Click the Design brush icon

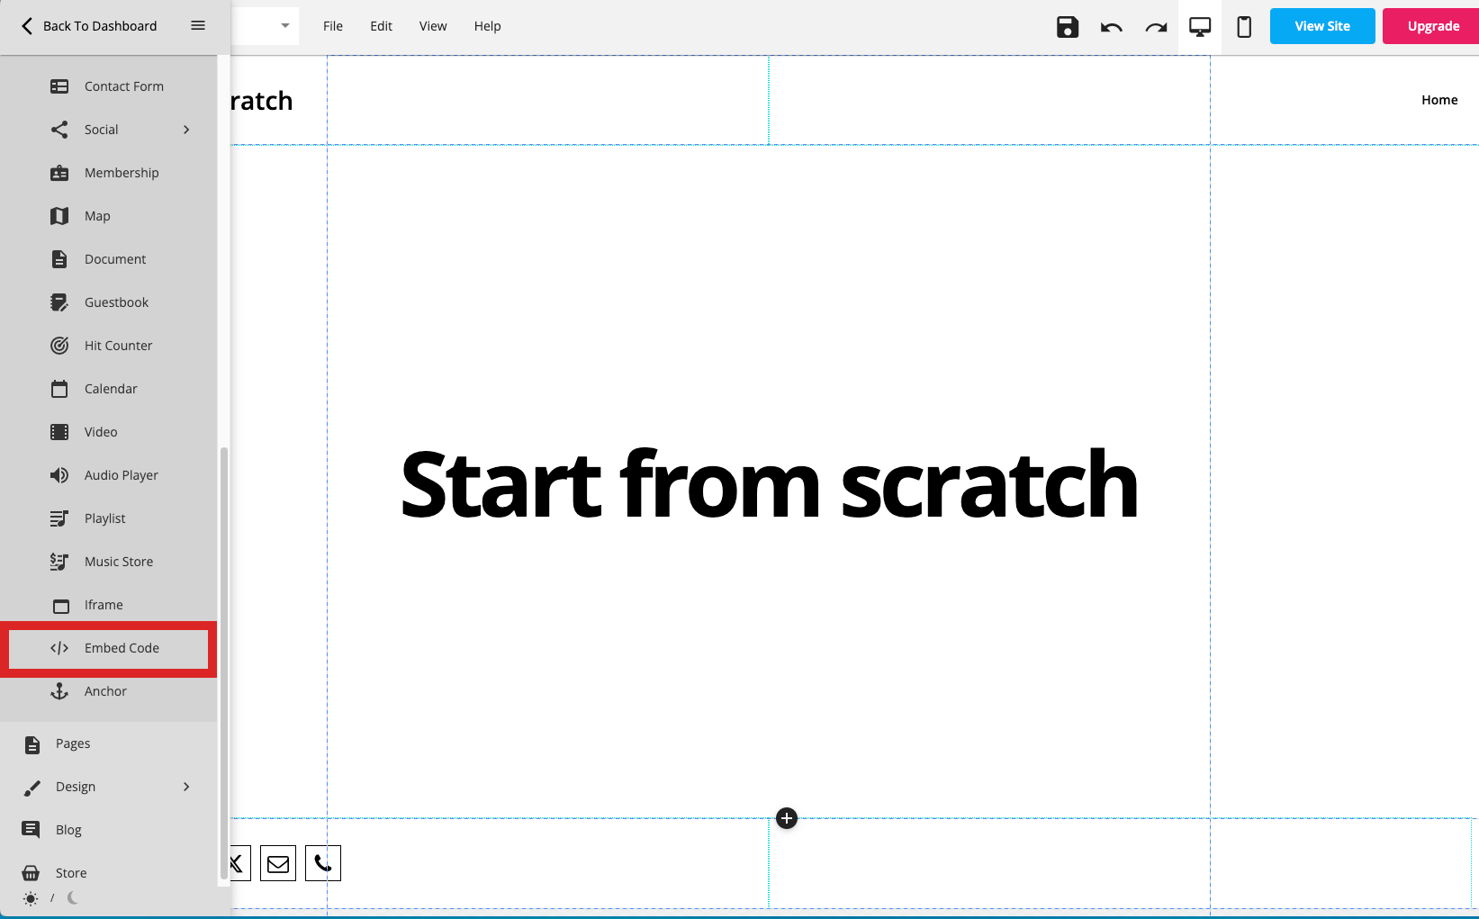[x=32, y=788]
